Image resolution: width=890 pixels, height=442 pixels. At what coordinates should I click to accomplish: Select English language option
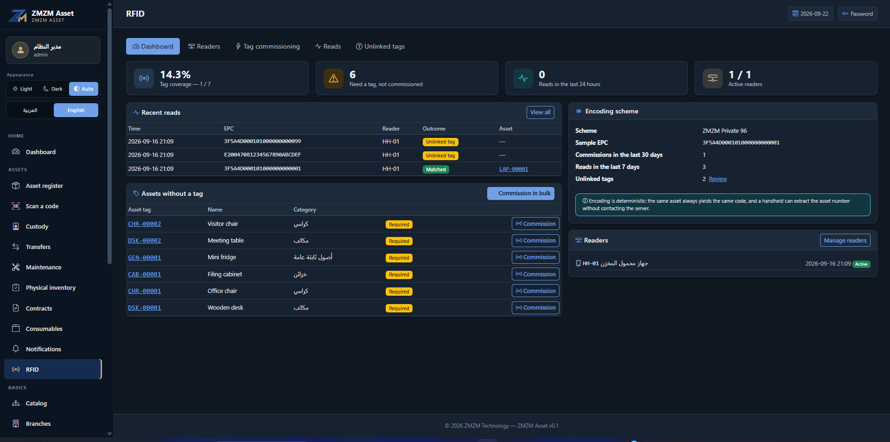click(76, 110)
